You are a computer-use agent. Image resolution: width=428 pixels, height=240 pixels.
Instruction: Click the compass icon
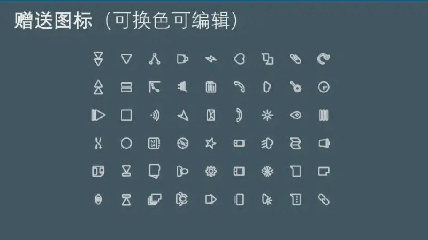182,143
